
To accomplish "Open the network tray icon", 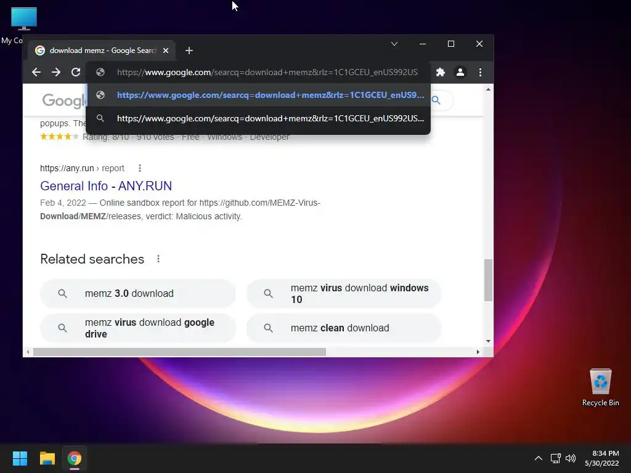I will [x=555, y=458].
